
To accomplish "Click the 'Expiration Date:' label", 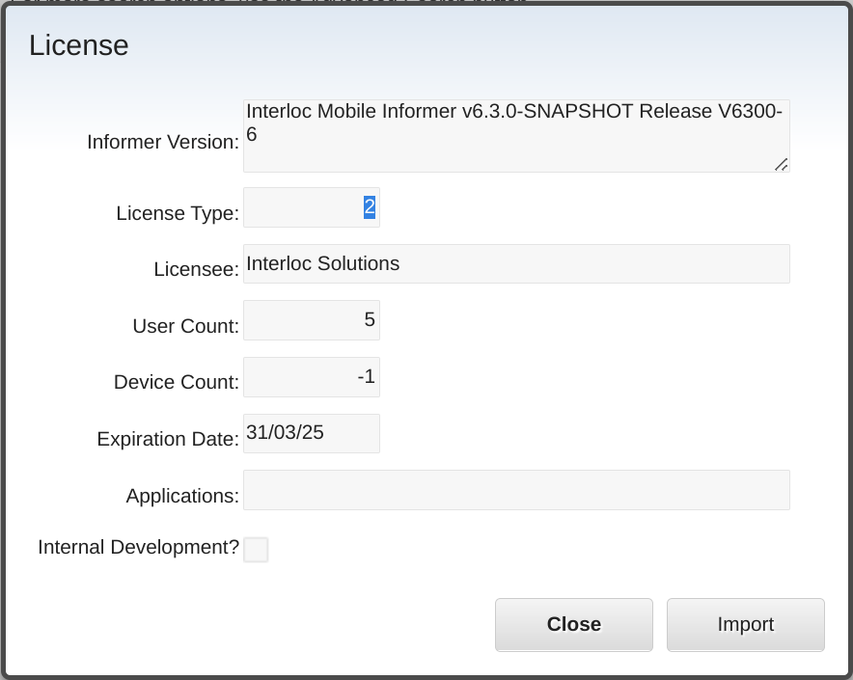I will click(x=168, y=439).
